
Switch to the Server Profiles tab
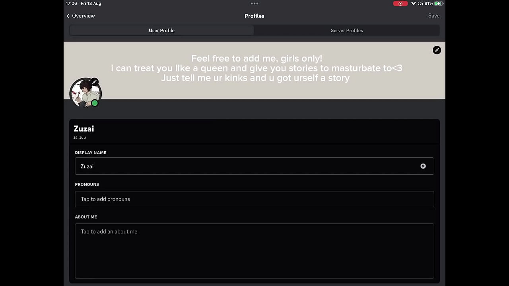click(x=347, y=31)
